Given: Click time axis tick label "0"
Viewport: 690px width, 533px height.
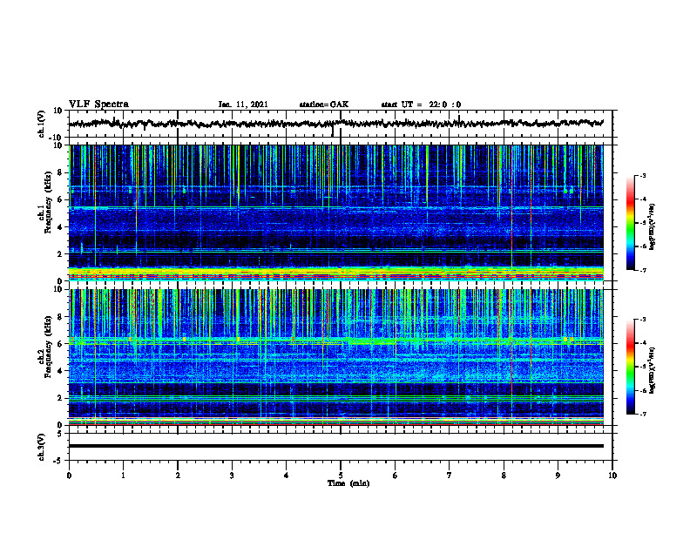Looking at the screenshot, I should click(69, 476).
